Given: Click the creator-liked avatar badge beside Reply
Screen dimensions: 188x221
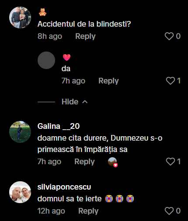Looking at the screenshot, I should [x=113, y=162].
